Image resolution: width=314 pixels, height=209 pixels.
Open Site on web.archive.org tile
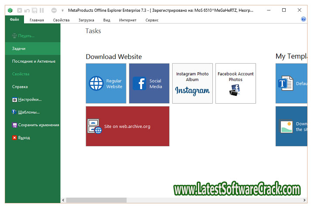(127, 126)
